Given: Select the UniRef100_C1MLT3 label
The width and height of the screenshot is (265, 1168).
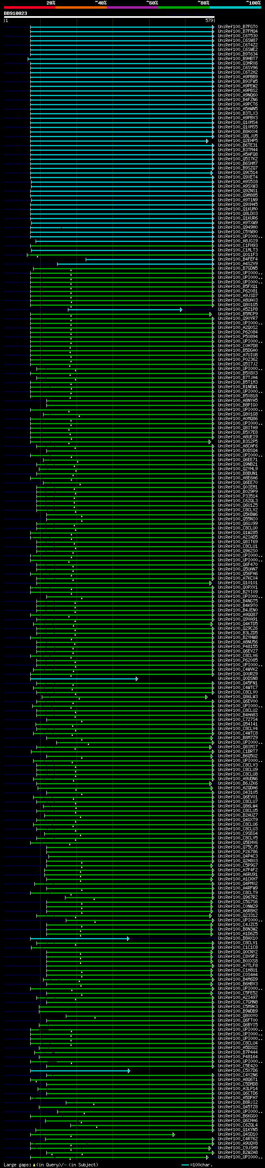Looking at the screenshot, I should pos(238,250).
